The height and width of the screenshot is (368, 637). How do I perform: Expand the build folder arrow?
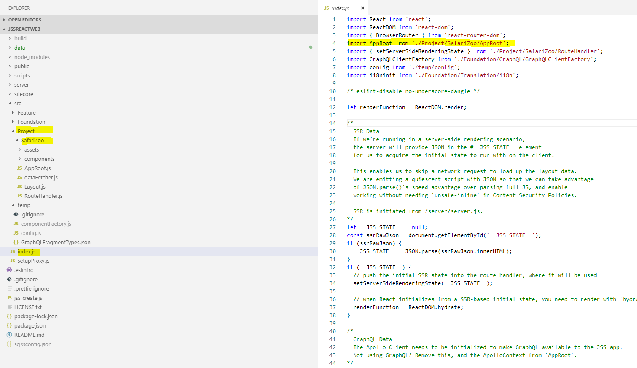click(x=10, y=38)
